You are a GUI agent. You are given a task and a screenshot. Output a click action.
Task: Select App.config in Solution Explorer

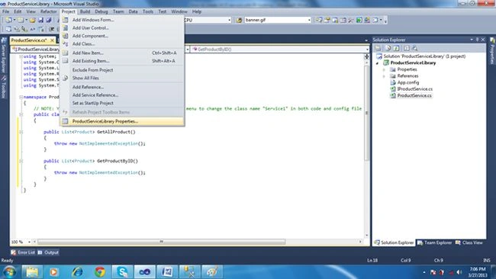coord(408,82)
